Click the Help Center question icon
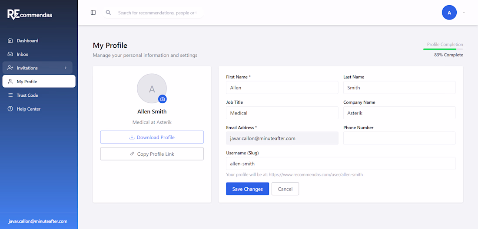Screen dimensions: 478x229 coord(10,109)
